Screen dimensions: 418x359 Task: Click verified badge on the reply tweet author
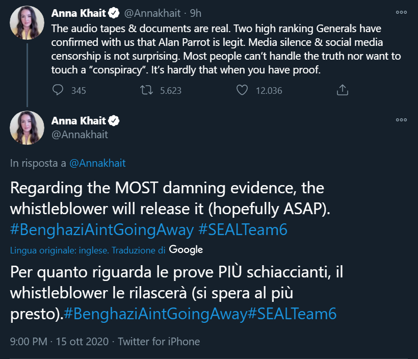coord(115,121)
